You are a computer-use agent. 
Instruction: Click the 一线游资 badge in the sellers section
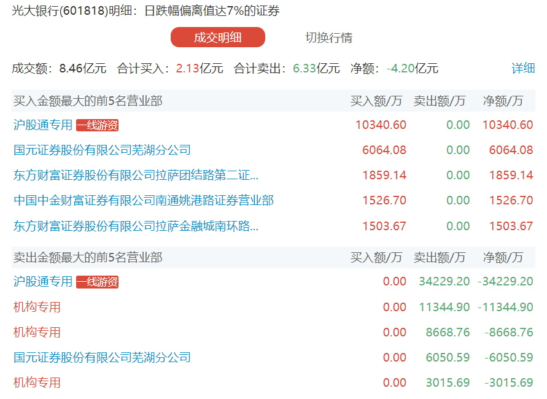[x=97, y=282]
